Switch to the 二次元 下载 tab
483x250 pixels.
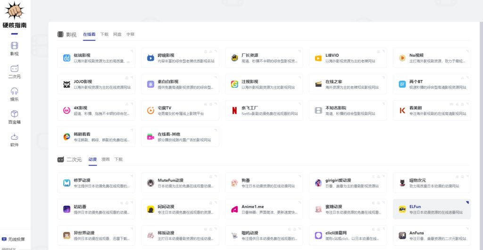[x=118, y=159]
